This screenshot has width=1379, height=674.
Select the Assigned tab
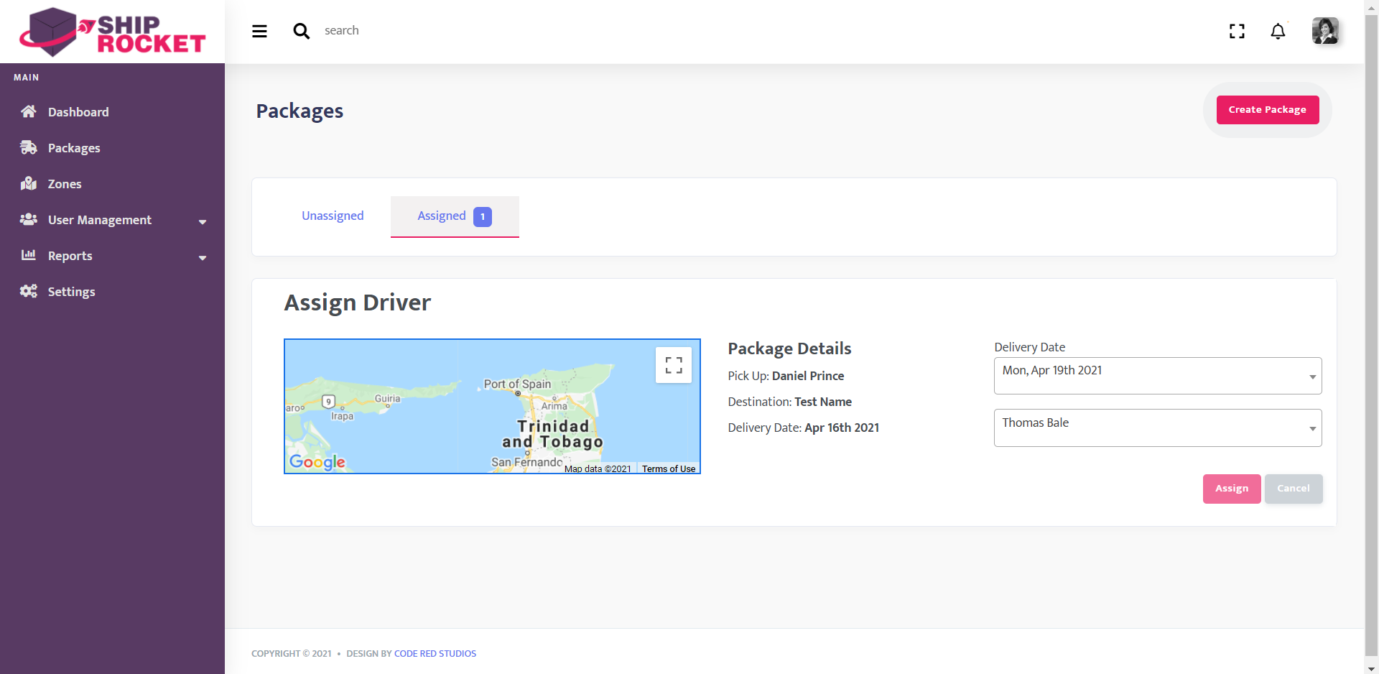coord(454,216)
